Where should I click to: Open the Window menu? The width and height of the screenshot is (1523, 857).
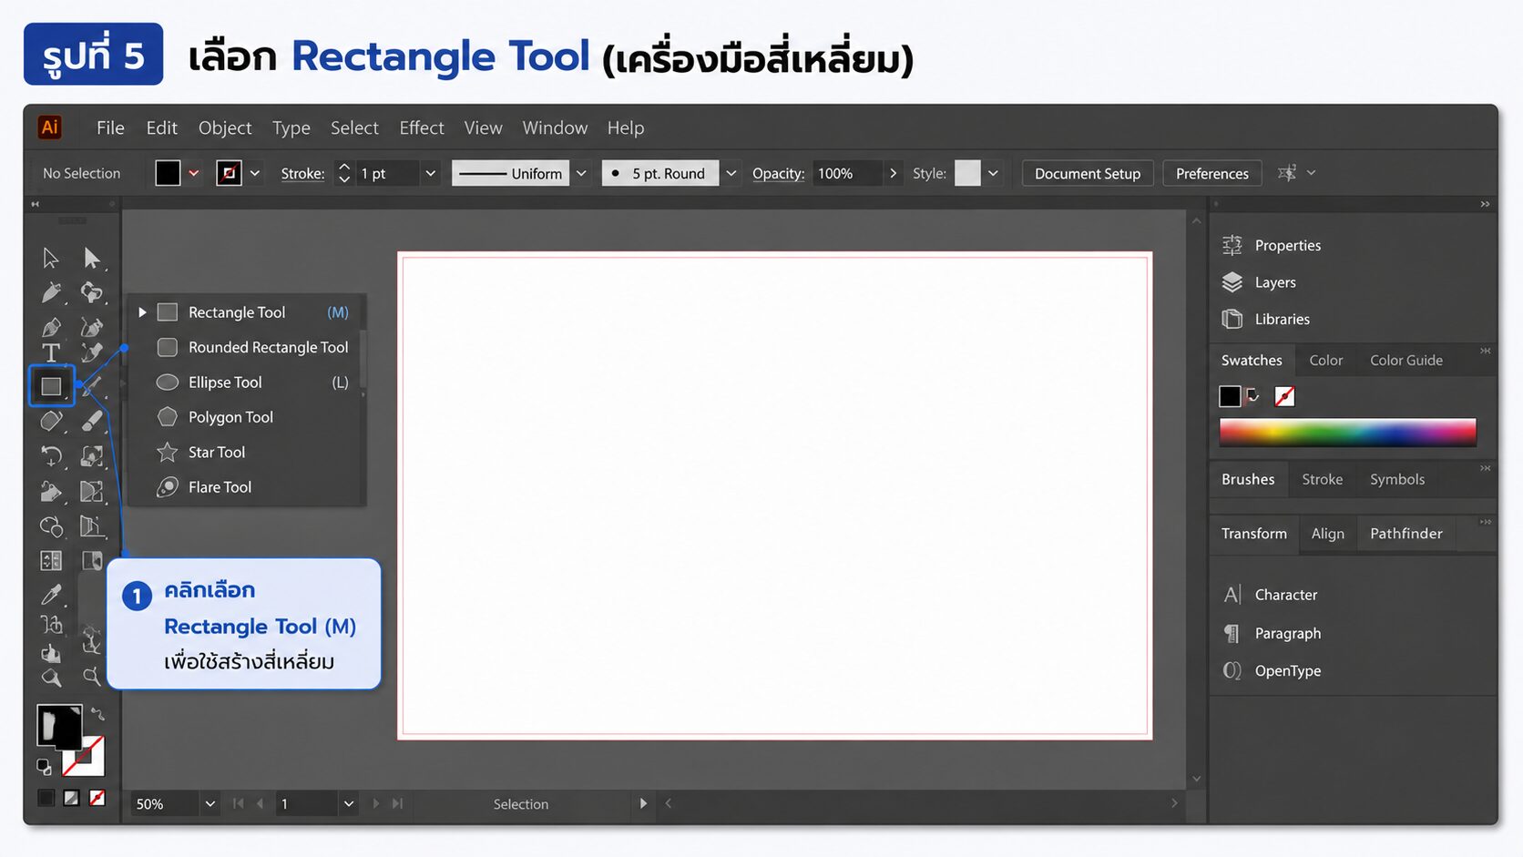555,128
